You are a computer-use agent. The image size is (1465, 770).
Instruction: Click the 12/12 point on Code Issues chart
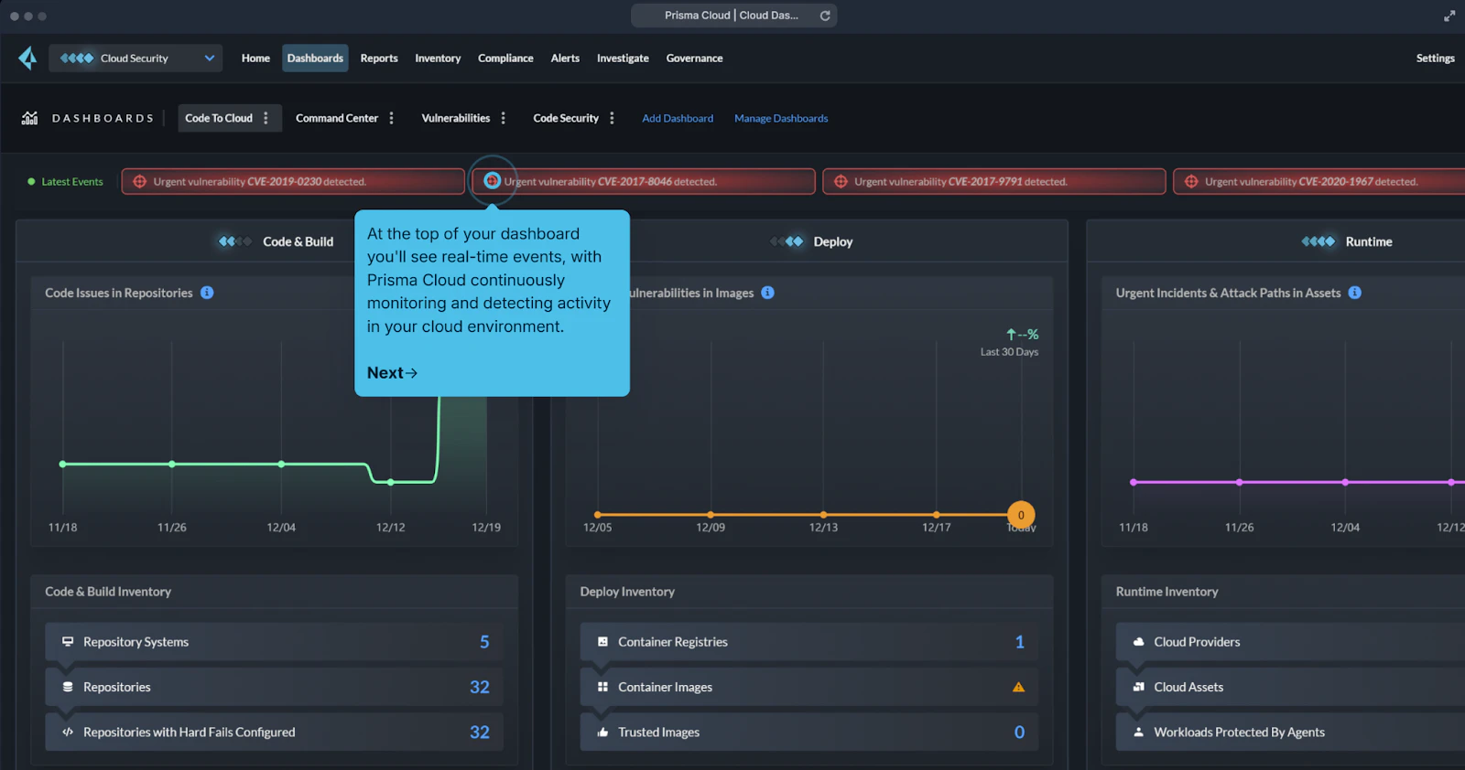tap(391, 482)
